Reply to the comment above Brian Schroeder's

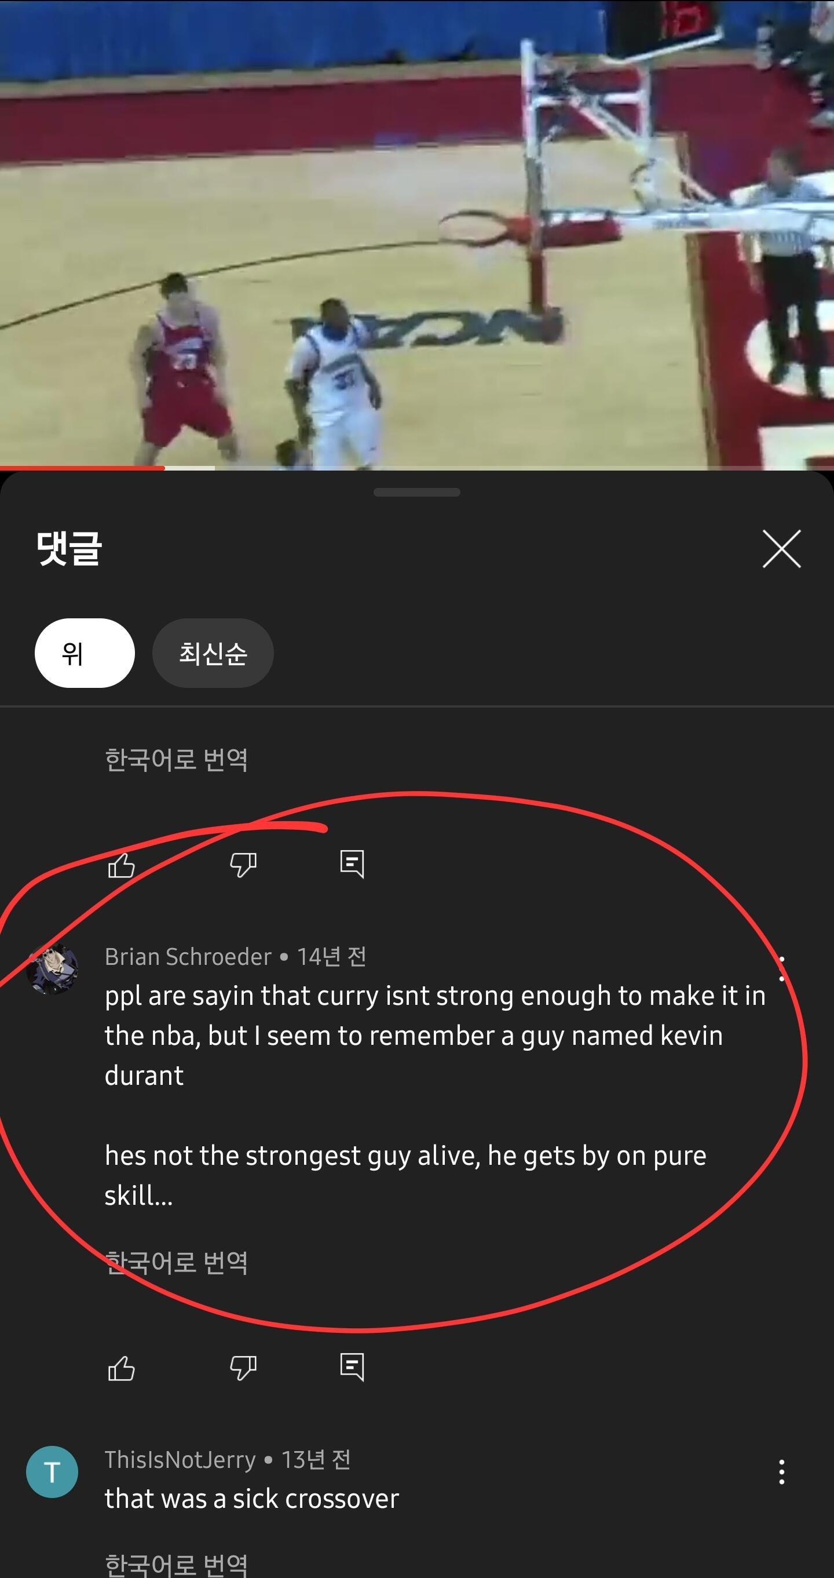(x=352, y=865)
